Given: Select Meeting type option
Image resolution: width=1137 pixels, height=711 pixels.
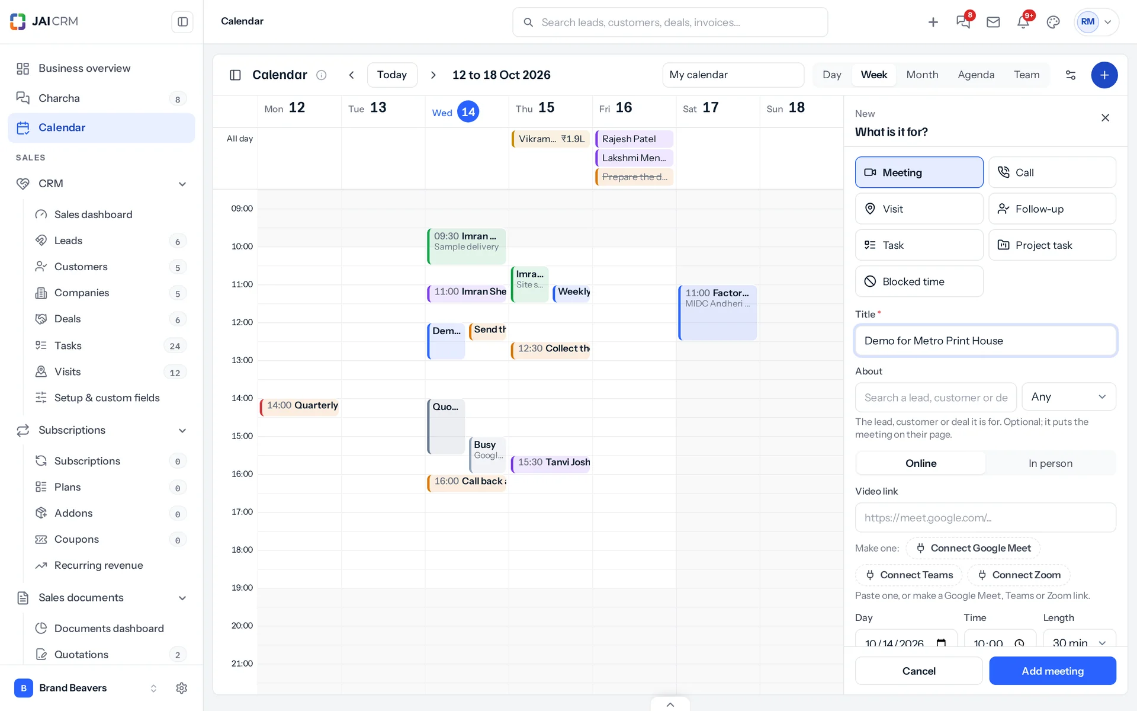Looking at the screenshot, I should point(919,172).
